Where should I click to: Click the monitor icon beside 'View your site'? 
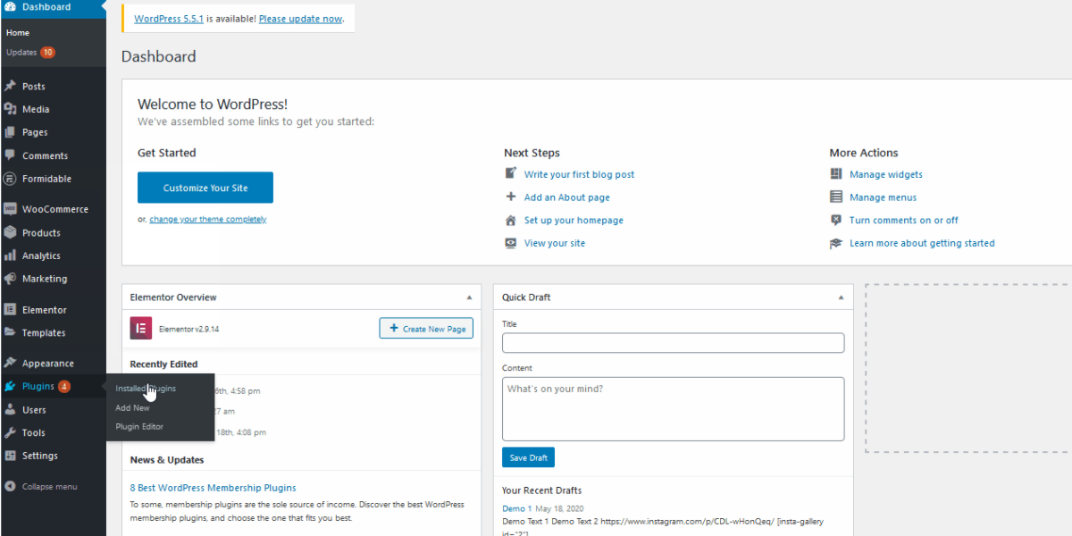click(x=511, y=243)
